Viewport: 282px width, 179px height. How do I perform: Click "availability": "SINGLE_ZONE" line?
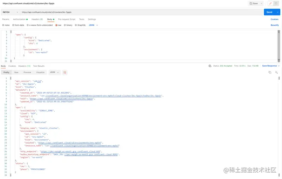37,111
